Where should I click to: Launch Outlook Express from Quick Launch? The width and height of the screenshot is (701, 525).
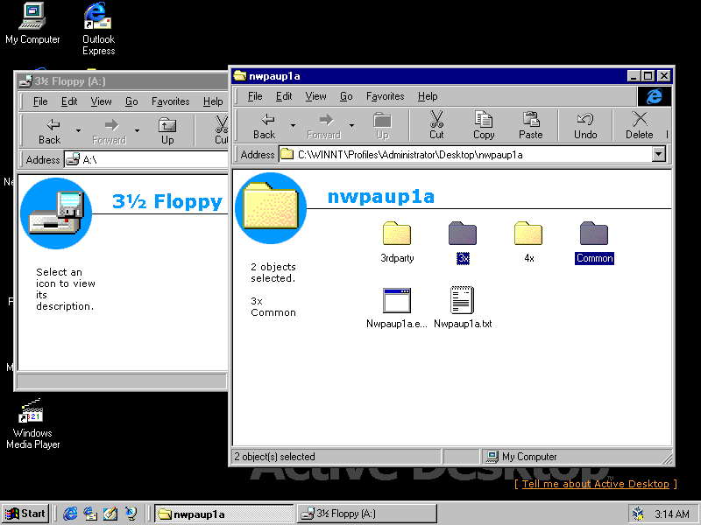point(90,514)
